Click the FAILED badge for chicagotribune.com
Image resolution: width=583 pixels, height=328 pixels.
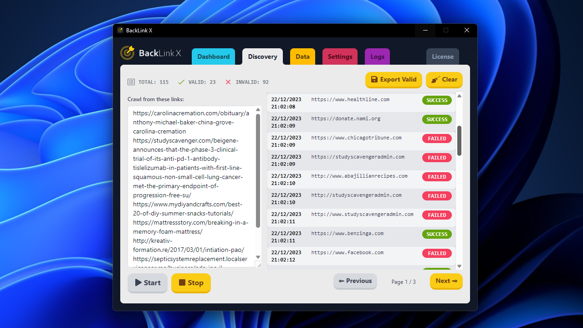[x=437, y=138]
